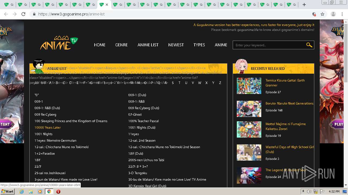
Task: Click the search magnifier icon
Action: pyautogui.click(x=309, y=45)
